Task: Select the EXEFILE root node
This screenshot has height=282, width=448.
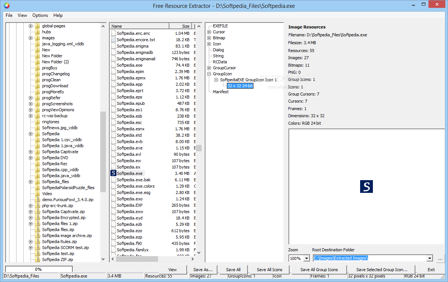Action: (220, 26)
